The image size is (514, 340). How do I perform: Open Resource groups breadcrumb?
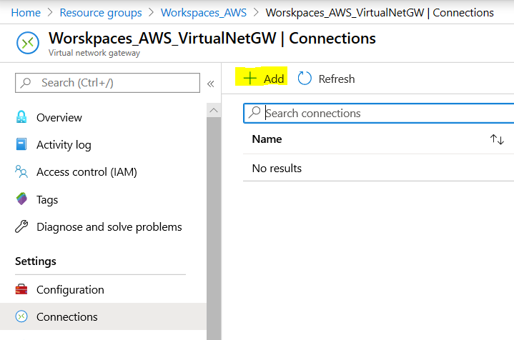pos(101,13)
